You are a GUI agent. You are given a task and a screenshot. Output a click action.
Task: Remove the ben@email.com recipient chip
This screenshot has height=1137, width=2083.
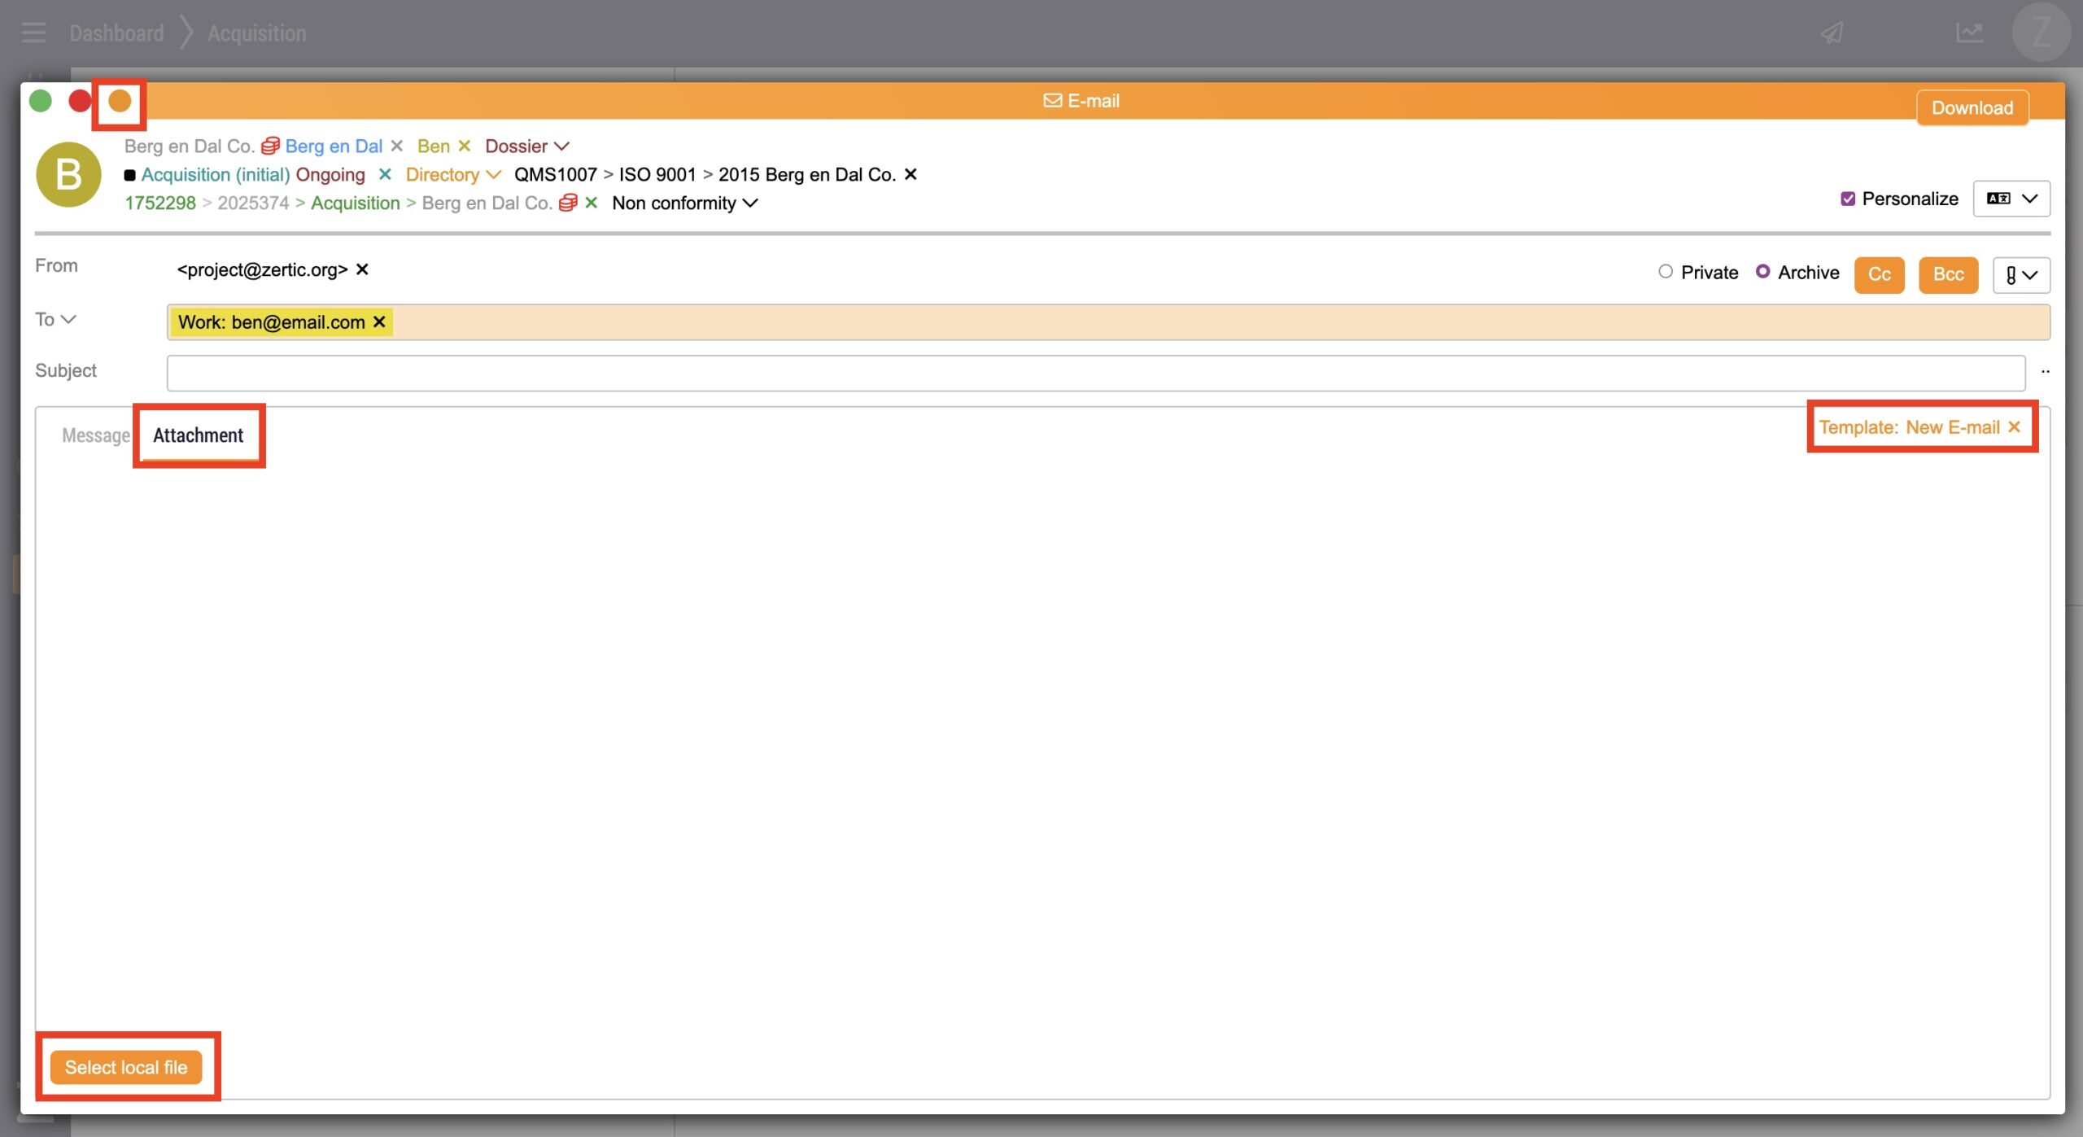(379, 322)
